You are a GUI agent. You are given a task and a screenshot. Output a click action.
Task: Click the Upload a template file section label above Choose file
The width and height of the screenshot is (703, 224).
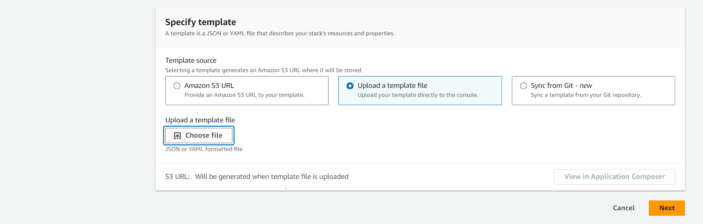click(x=200, y=120)
